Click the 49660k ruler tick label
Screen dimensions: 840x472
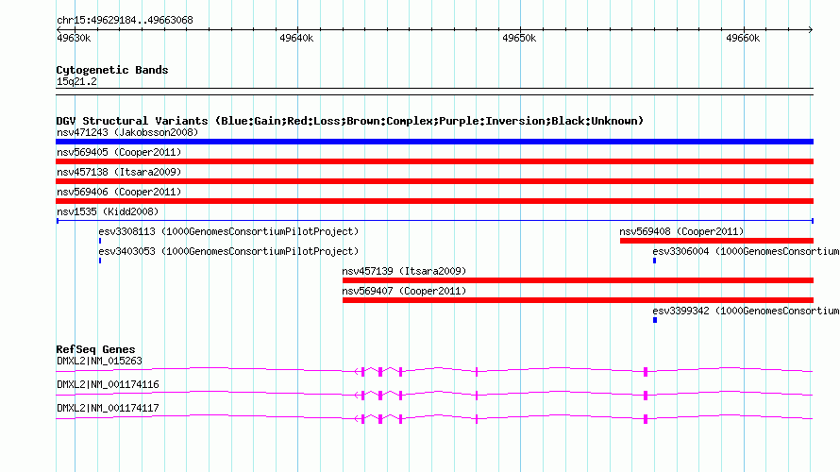[x=743, y=38]
